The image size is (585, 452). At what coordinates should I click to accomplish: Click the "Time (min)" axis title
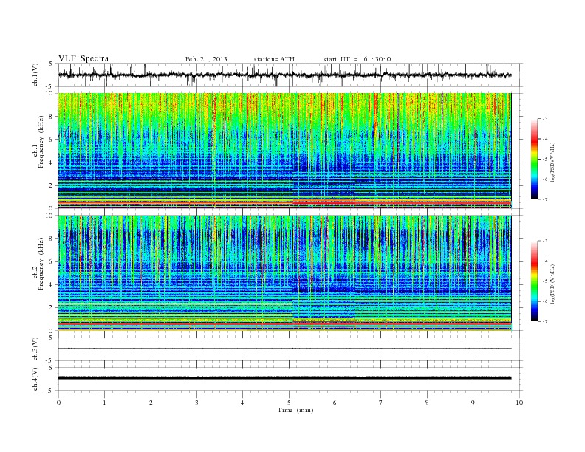pyautogui.click(x=295, y=410)
